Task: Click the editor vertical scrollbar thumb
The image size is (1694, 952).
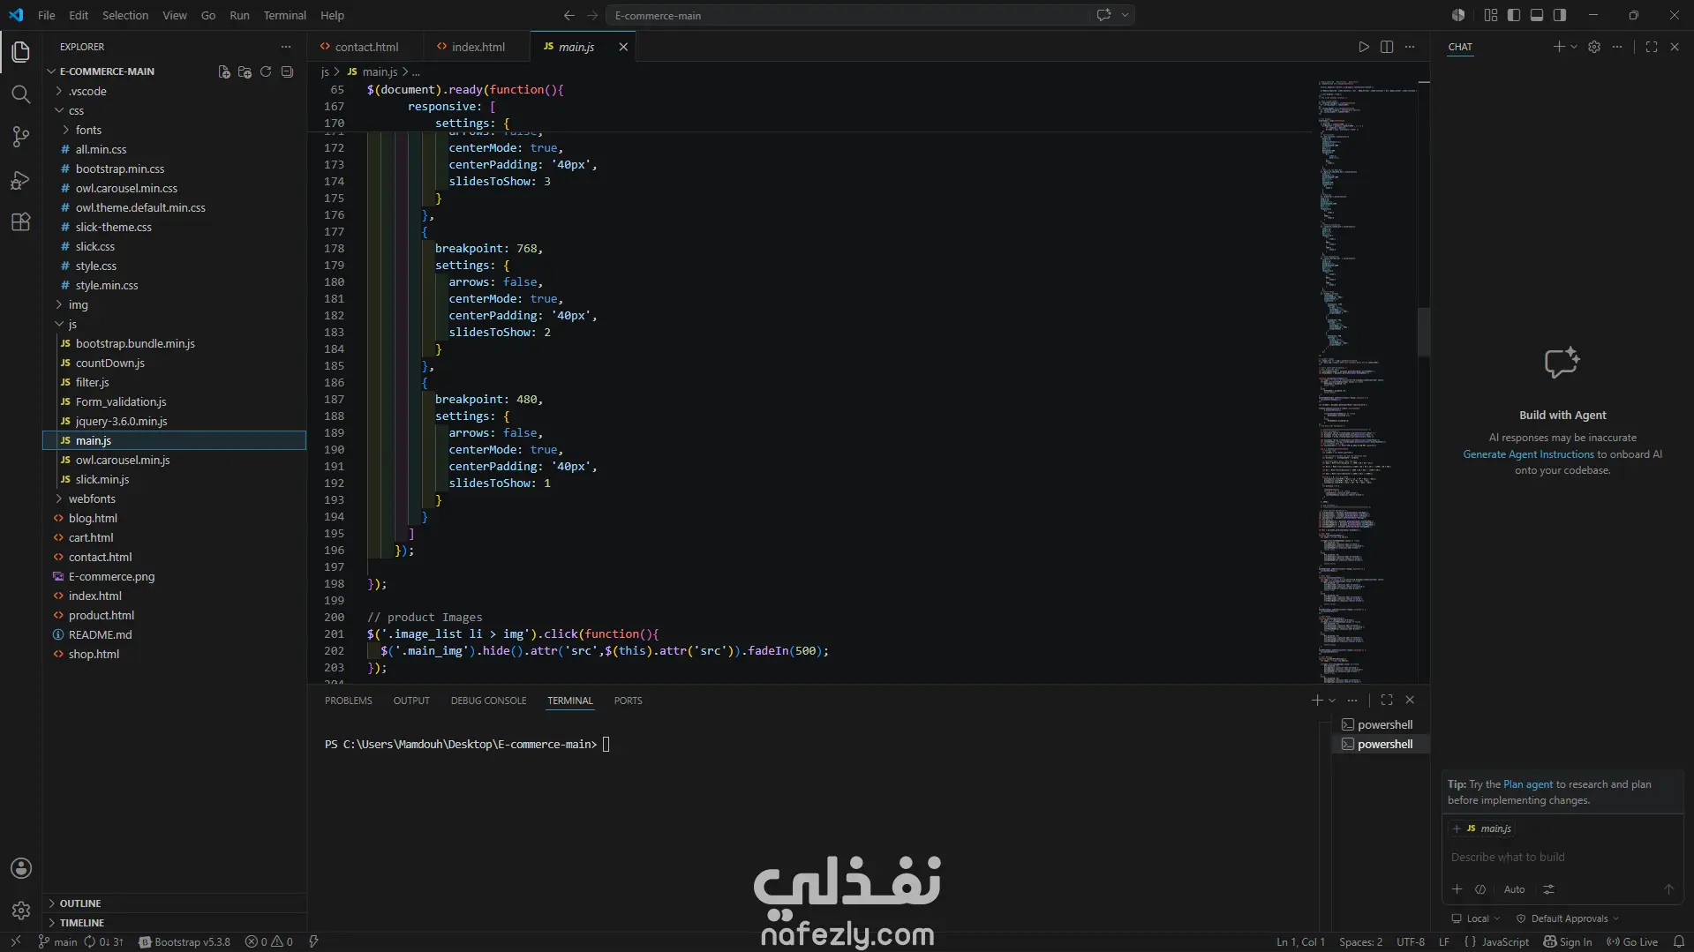Action: click(x=1423, y=332)
